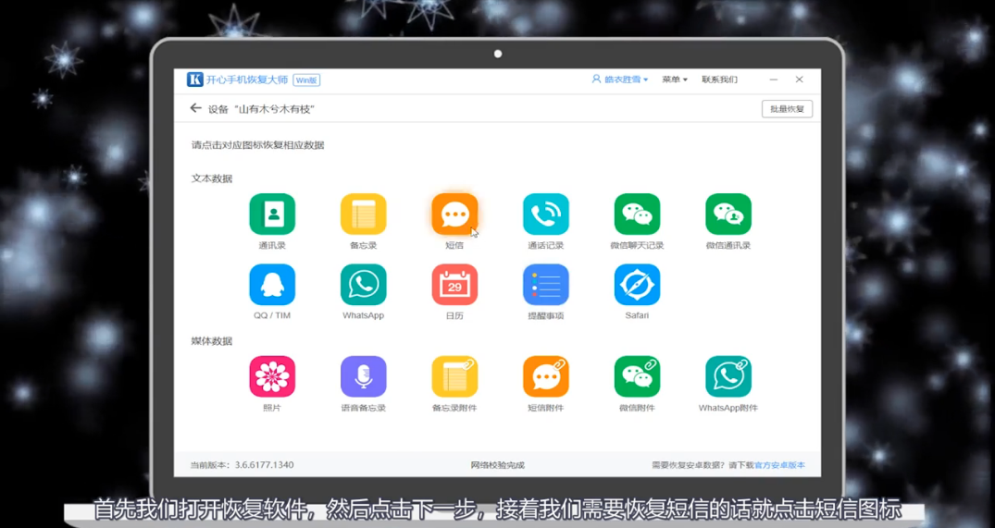Open the 照片 photos icon

pos(272,376)
